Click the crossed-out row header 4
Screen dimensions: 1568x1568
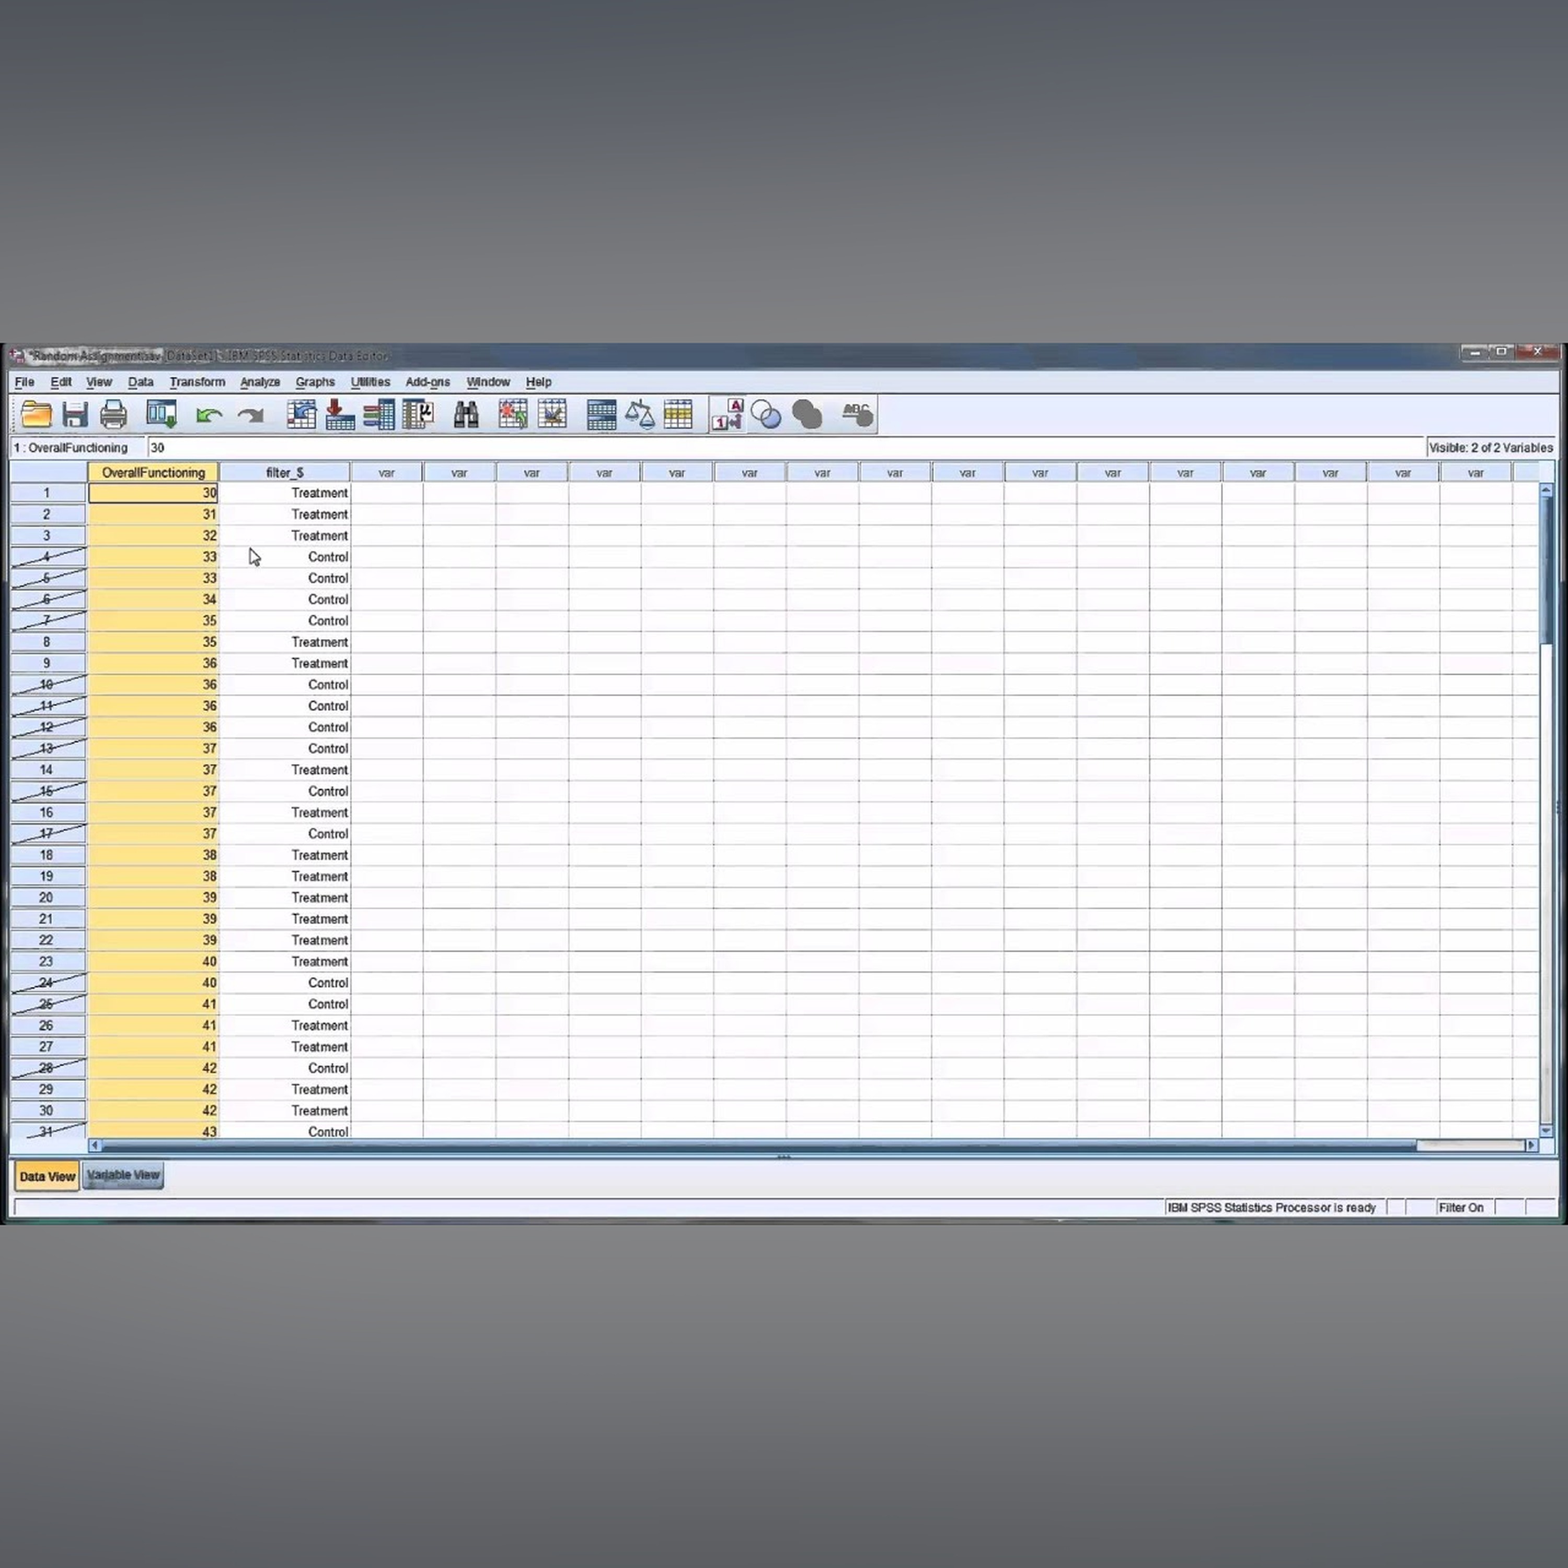tap(47, 557)
